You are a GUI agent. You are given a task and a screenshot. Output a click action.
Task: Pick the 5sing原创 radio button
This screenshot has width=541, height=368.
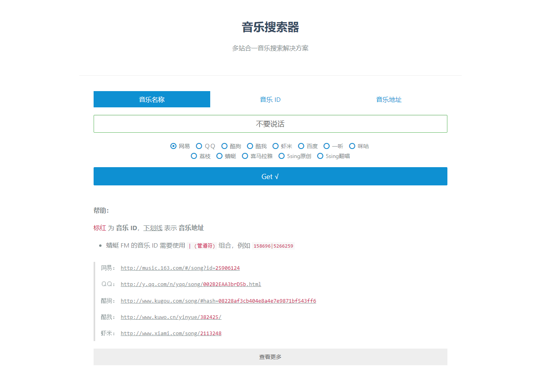(282, 156)
